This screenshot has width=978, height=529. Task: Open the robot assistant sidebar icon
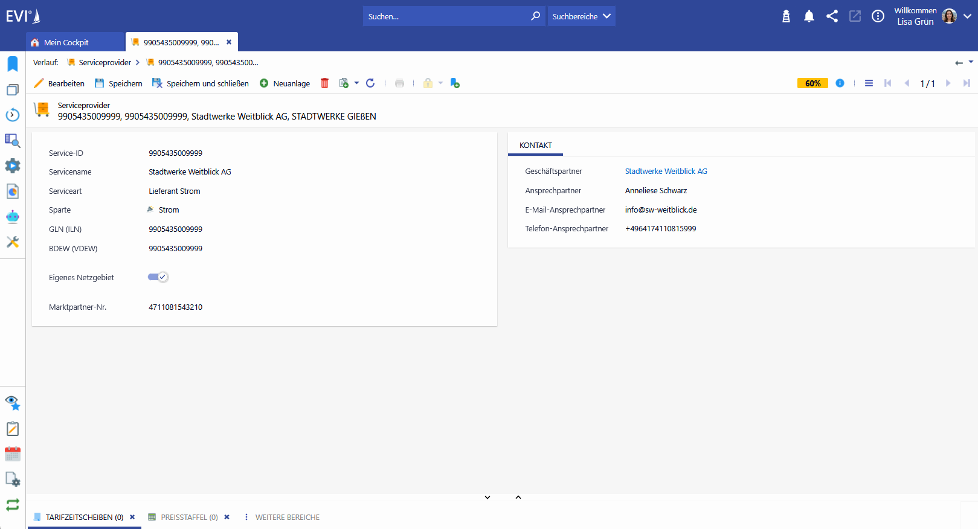(x=13, y=217)
